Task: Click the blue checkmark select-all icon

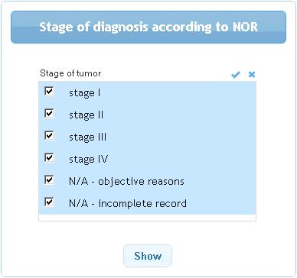Action: 236,75
